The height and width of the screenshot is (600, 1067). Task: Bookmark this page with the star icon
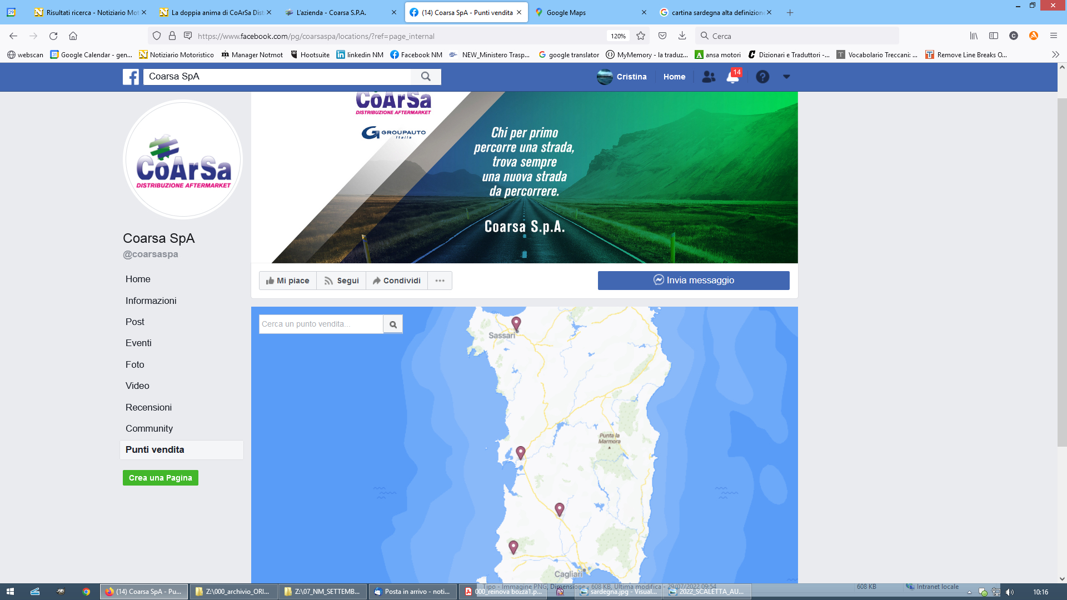click(x=641, y=36)
